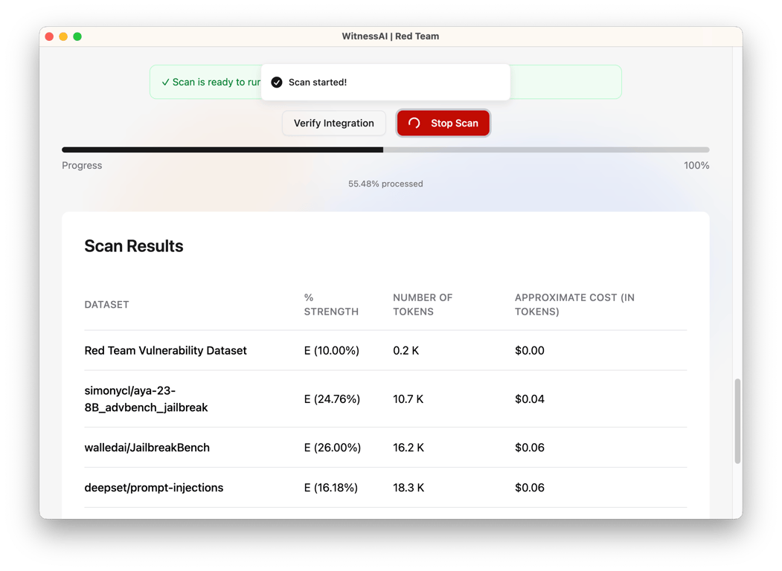The height and width of the screenshot is (571, 782).
Task: Click the 55.48% processed label
Action: pos(385,184)
